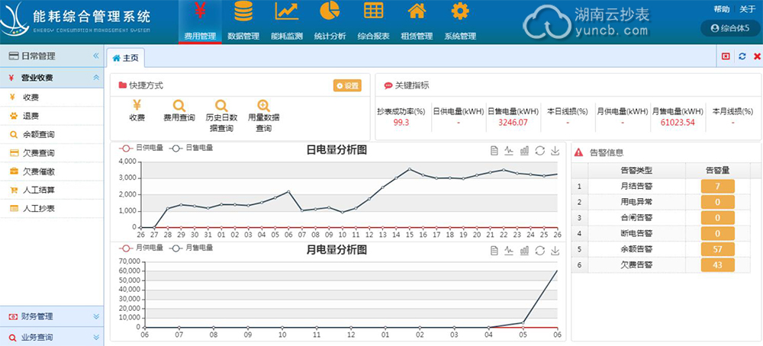Viewport: 763px width, 346px height.
Task: Refresh the current tab content
Action: (742, 56)
